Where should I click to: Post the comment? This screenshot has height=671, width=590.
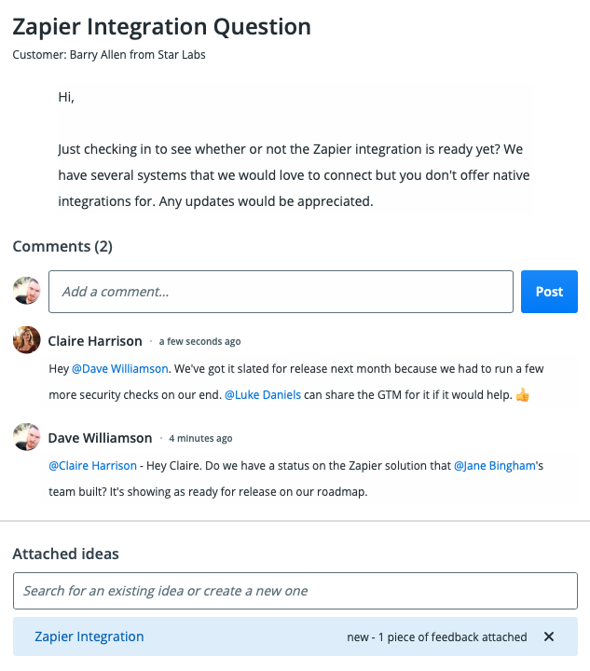click(549, 292)
